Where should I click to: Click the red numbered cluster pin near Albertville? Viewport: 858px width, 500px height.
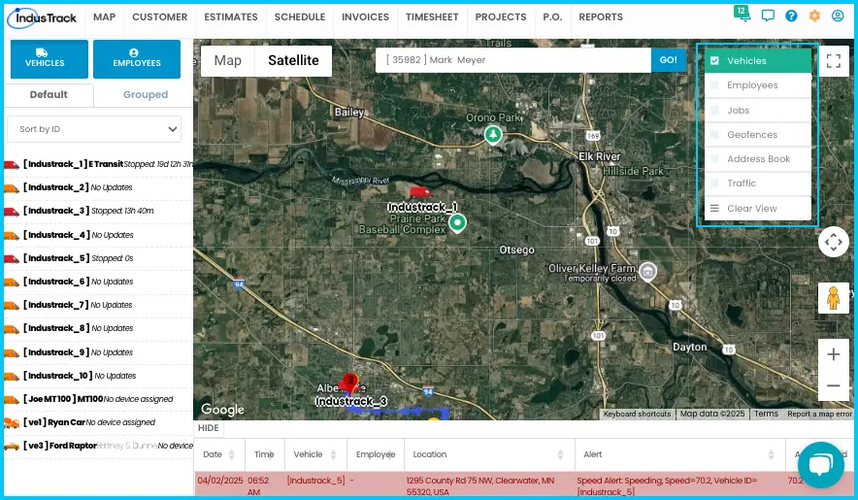350,382
